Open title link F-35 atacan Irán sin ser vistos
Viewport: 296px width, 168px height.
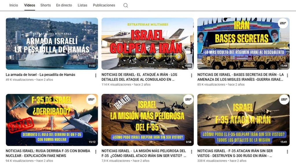(235, 153)
